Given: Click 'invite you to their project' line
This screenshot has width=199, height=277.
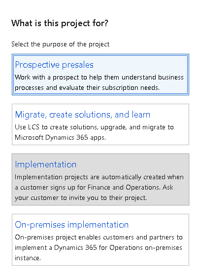Looking at the screenshot, I should (x=81, y=198).
